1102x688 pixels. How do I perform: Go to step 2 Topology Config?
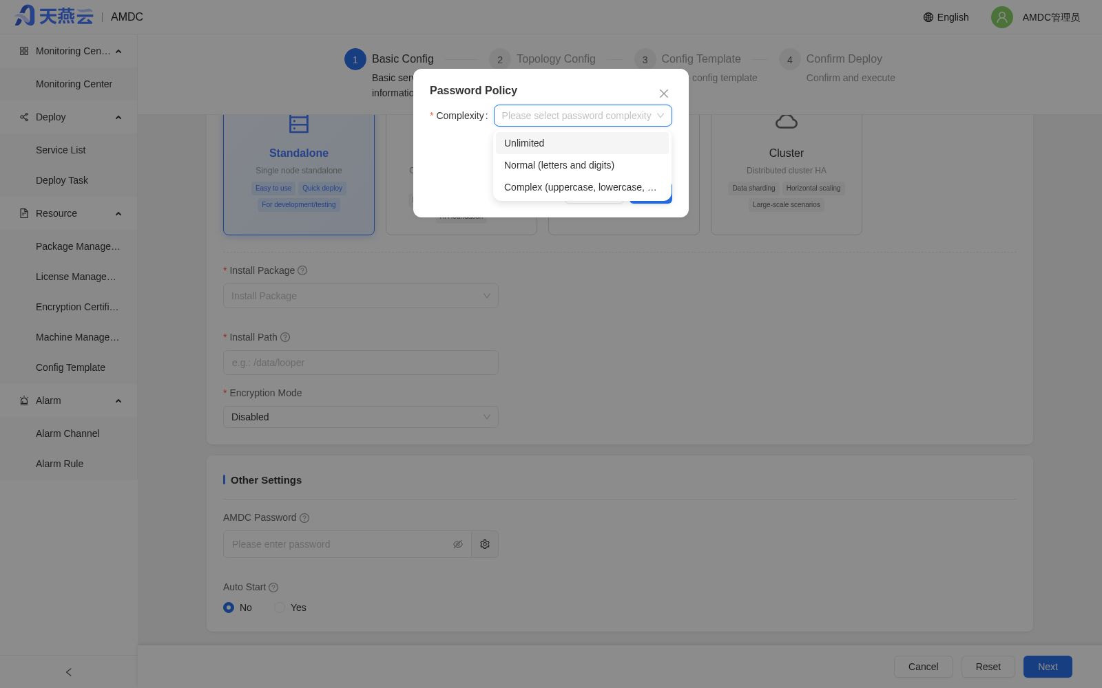(543, 59)
